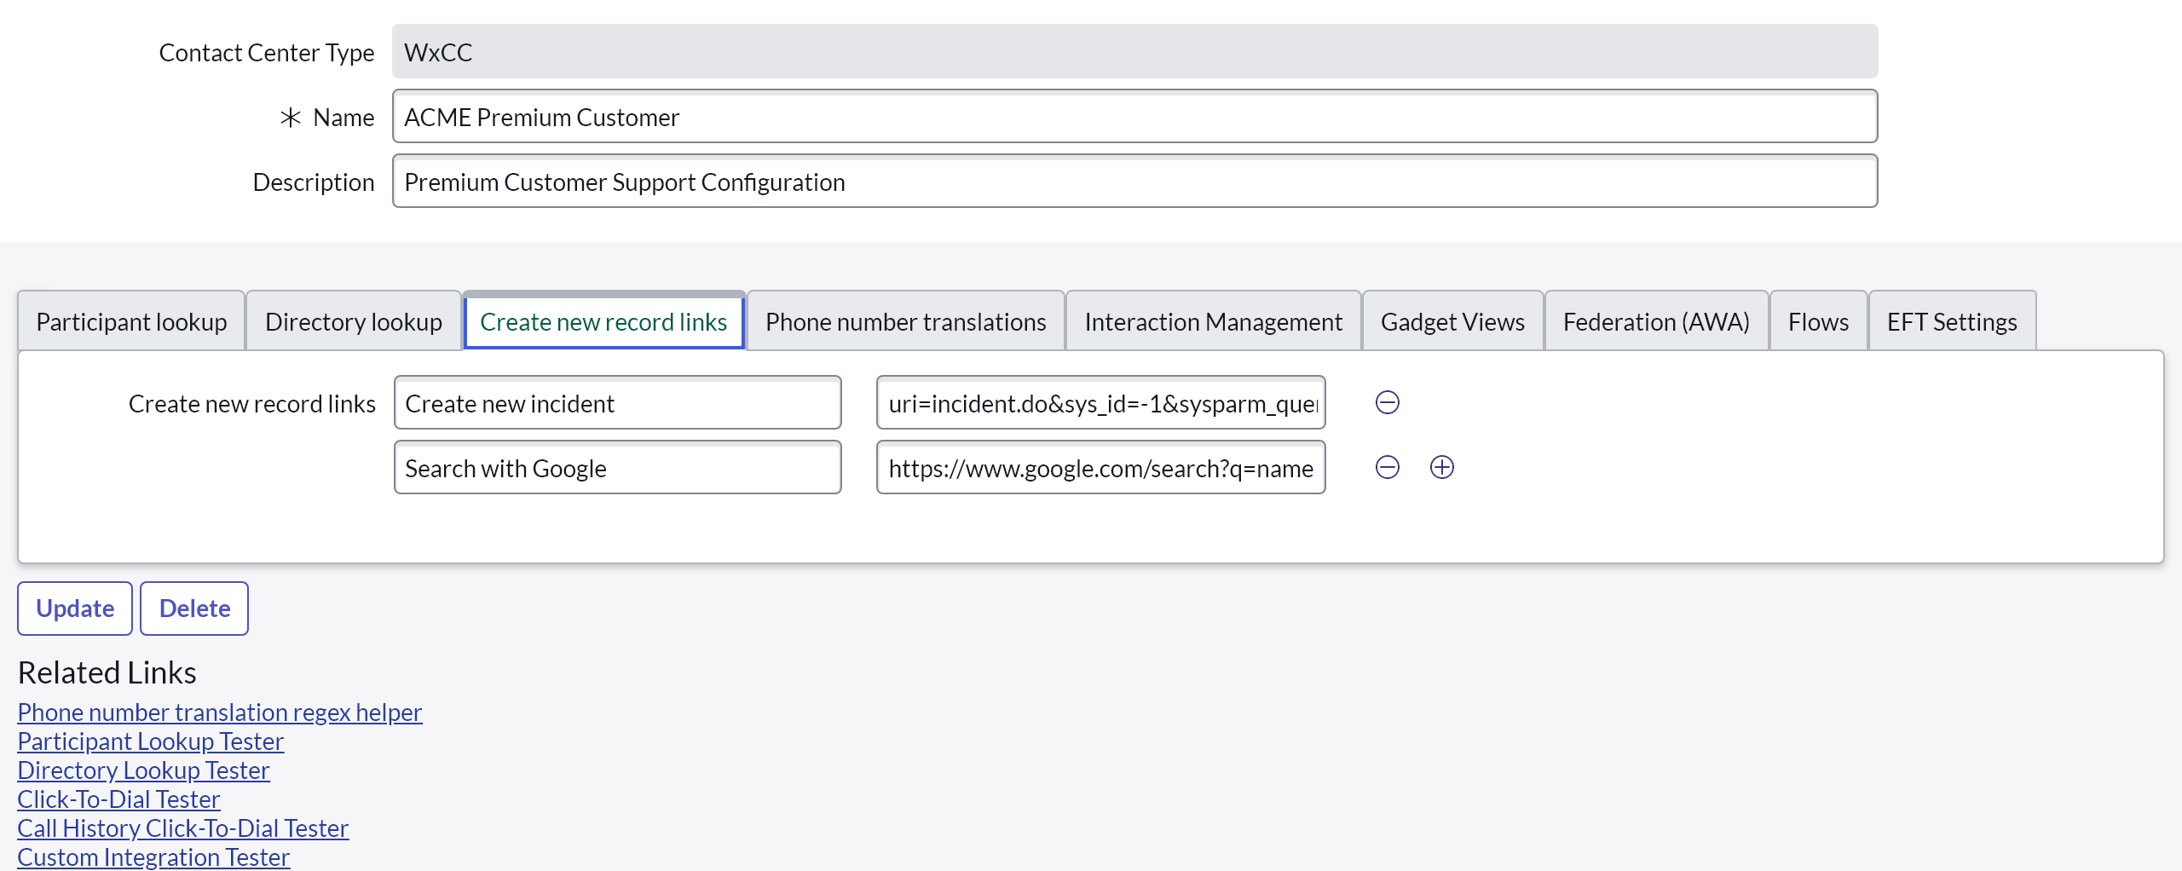The image size is (2182, 871).
Task: Open the Participant lookup tab
Action: [131, 321]
